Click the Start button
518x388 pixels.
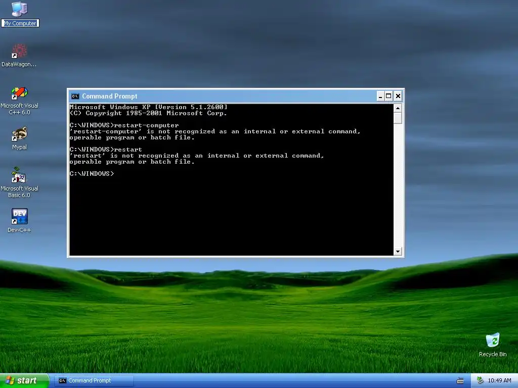pyautogui.click(x=24, y=380)
